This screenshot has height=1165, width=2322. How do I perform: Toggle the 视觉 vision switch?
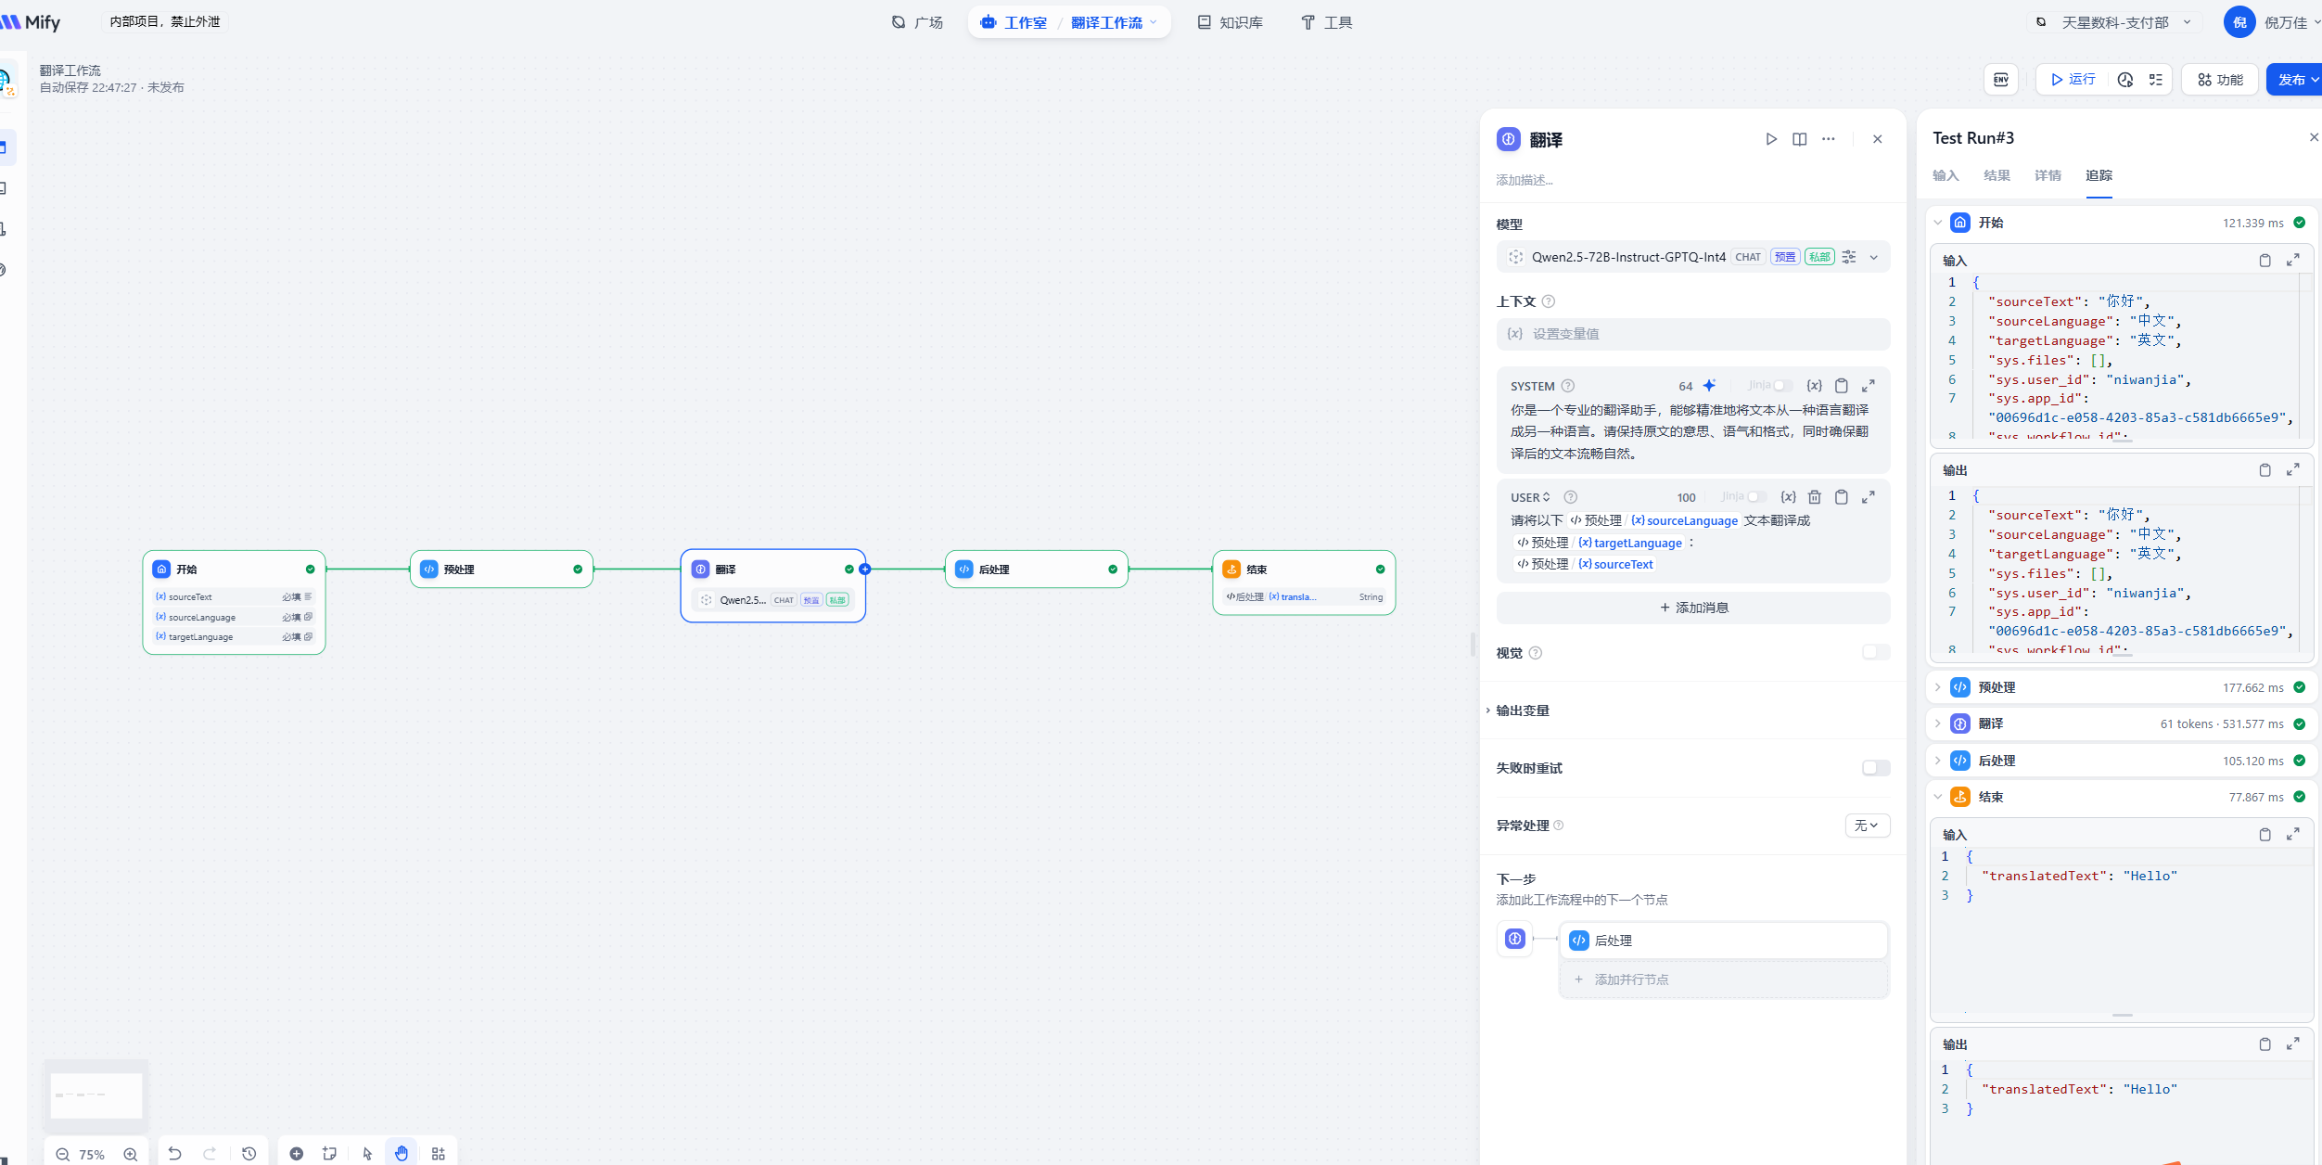(x=1875, y=653)
